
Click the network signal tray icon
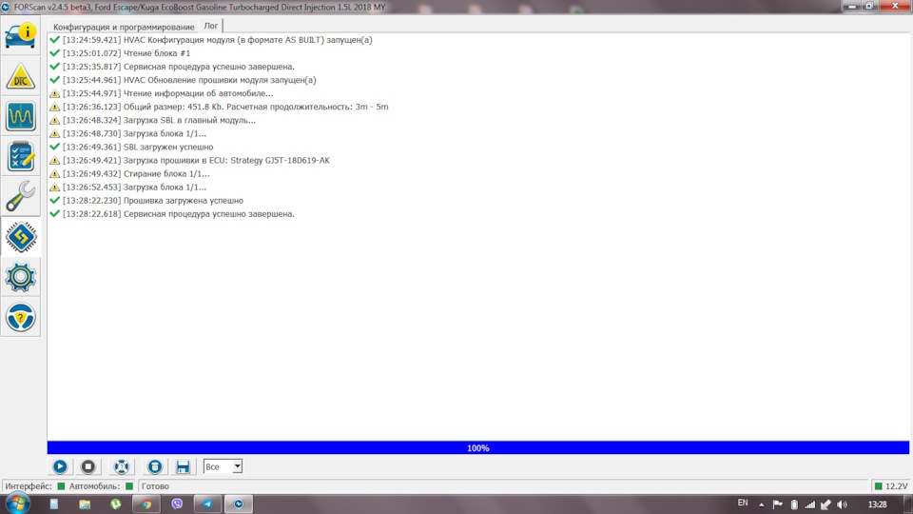pyautogui.click(x=810, y=504)
